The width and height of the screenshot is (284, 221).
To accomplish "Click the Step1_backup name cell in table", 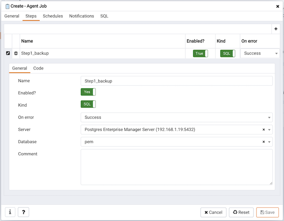I will (103, 53).
